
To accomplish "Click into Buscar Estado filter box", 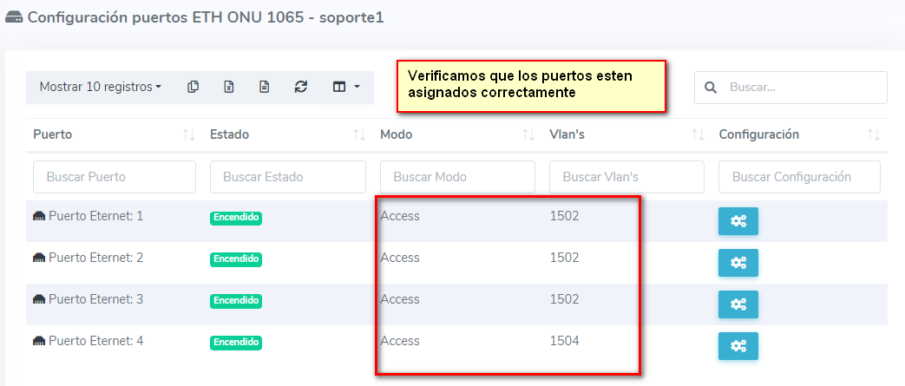I will [288, 177].
